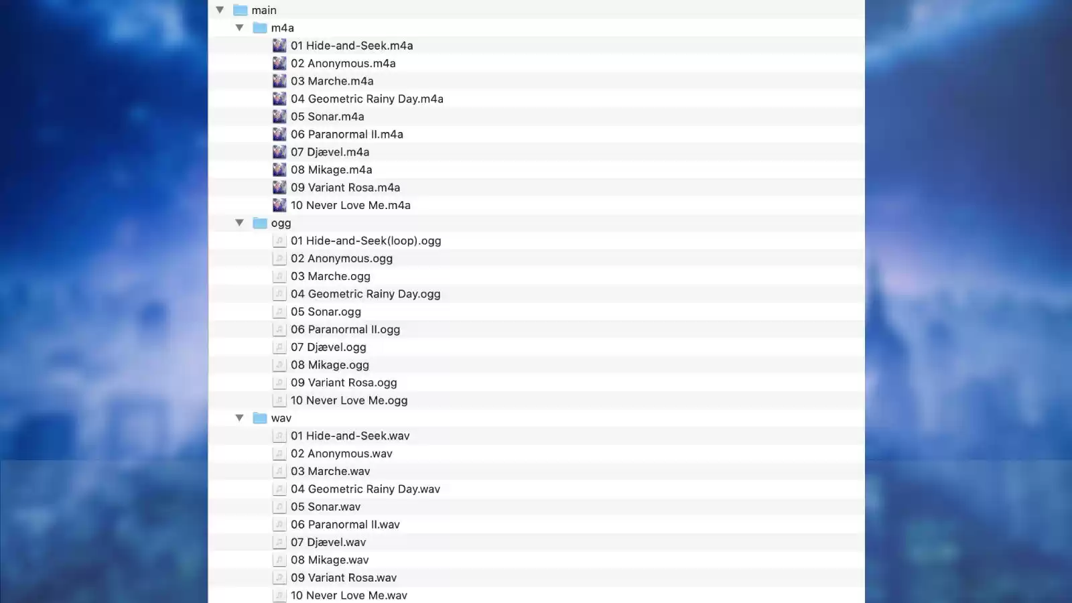Click the wav folder icon
The height and width of the screenshot is (603, 1072).
point(260,418)
